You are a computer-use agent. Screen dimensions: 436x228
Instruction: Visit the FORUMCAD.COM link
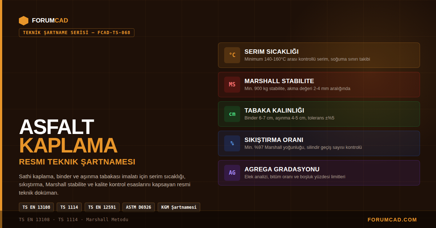[392, 220]
